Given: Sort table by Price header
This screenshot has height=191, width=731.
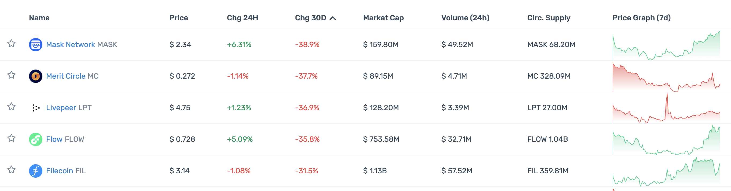Looking at the screenshot, I should [x=178, y=18].
